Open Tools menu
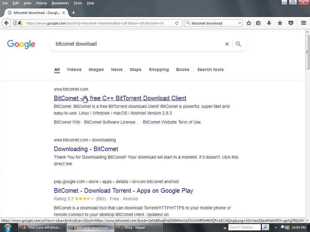Viewport: 310px width, 232px height. (78, 3)
